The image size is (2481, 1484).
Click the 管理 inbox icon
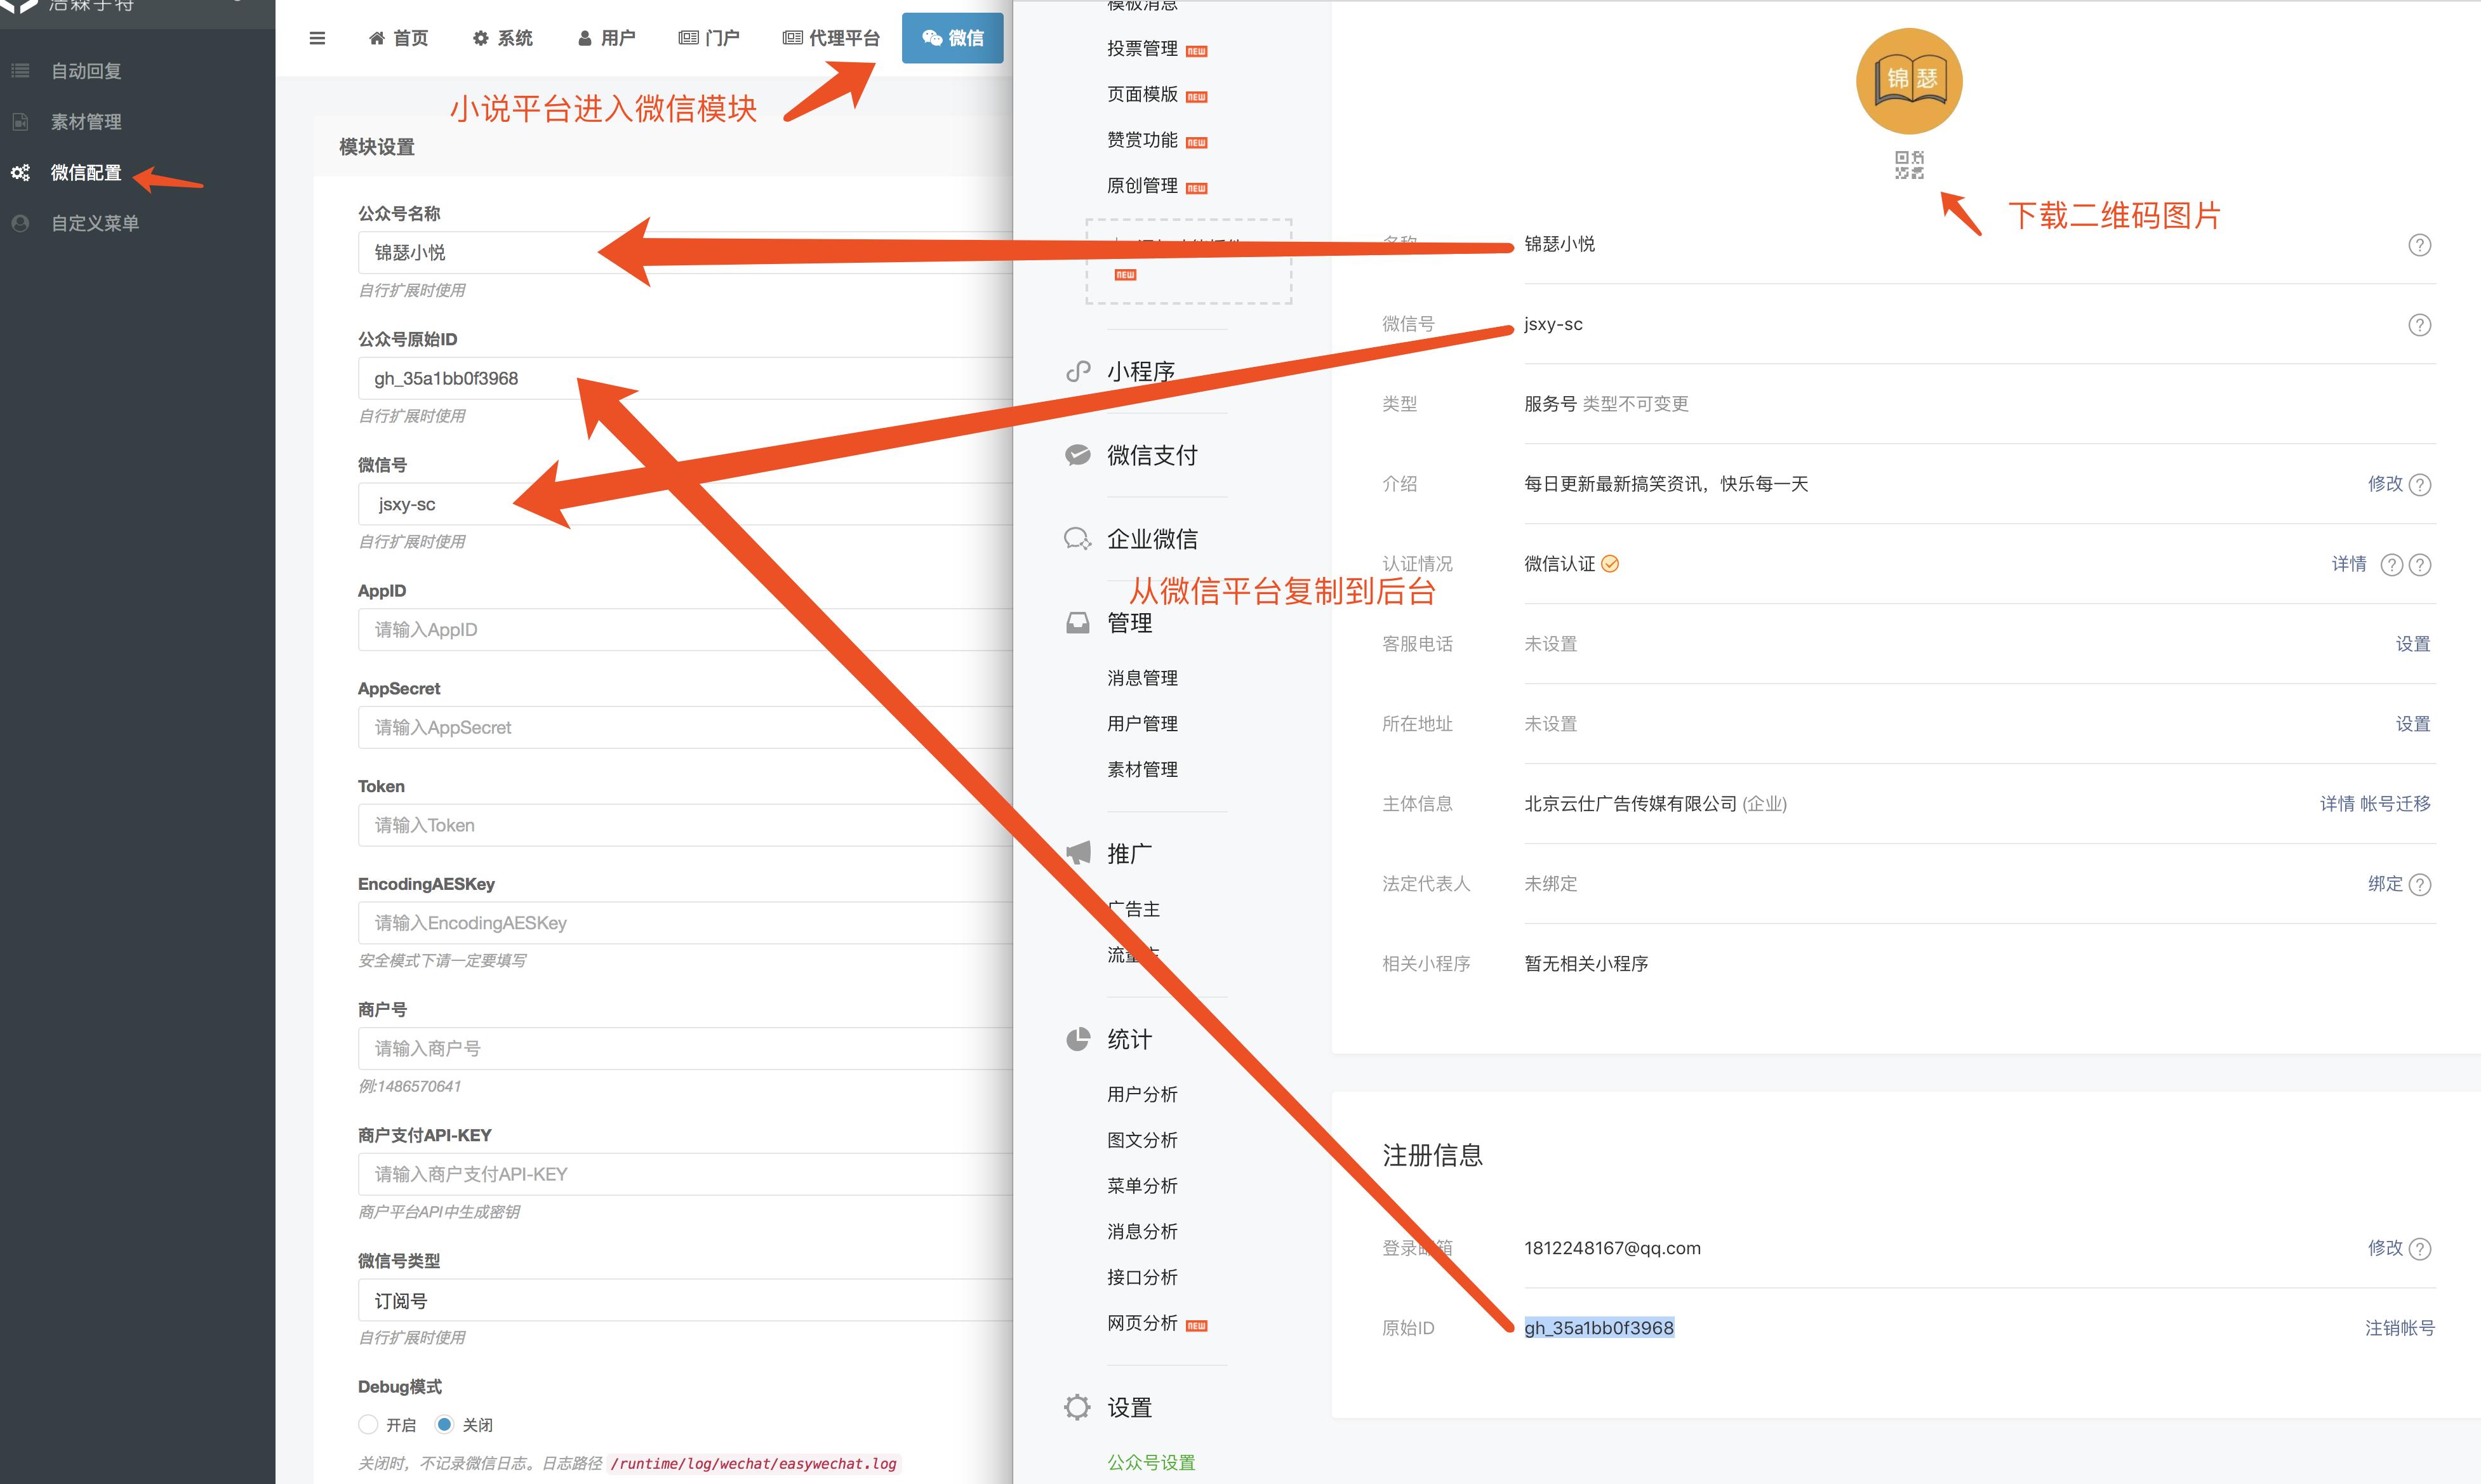[x=1077, y=620]
